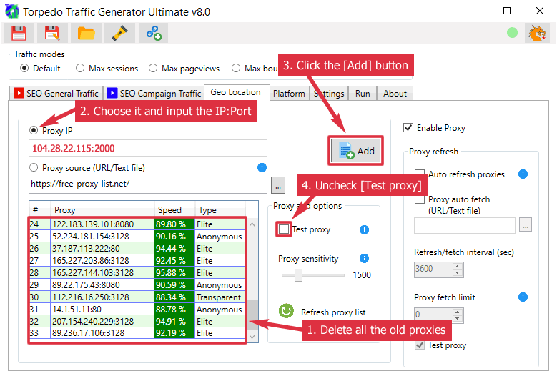Enable the Auto refresh proxies checkbox
557x381 pixels.
point(420,174)
